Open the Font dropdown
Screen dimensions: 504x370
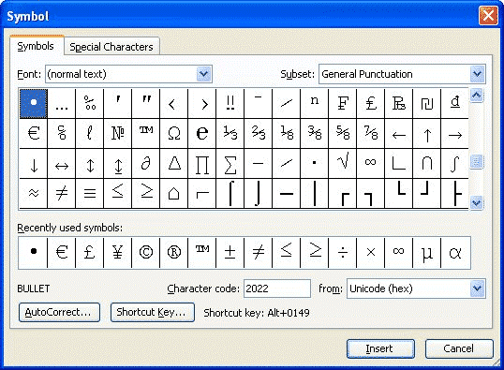[204, 74]
